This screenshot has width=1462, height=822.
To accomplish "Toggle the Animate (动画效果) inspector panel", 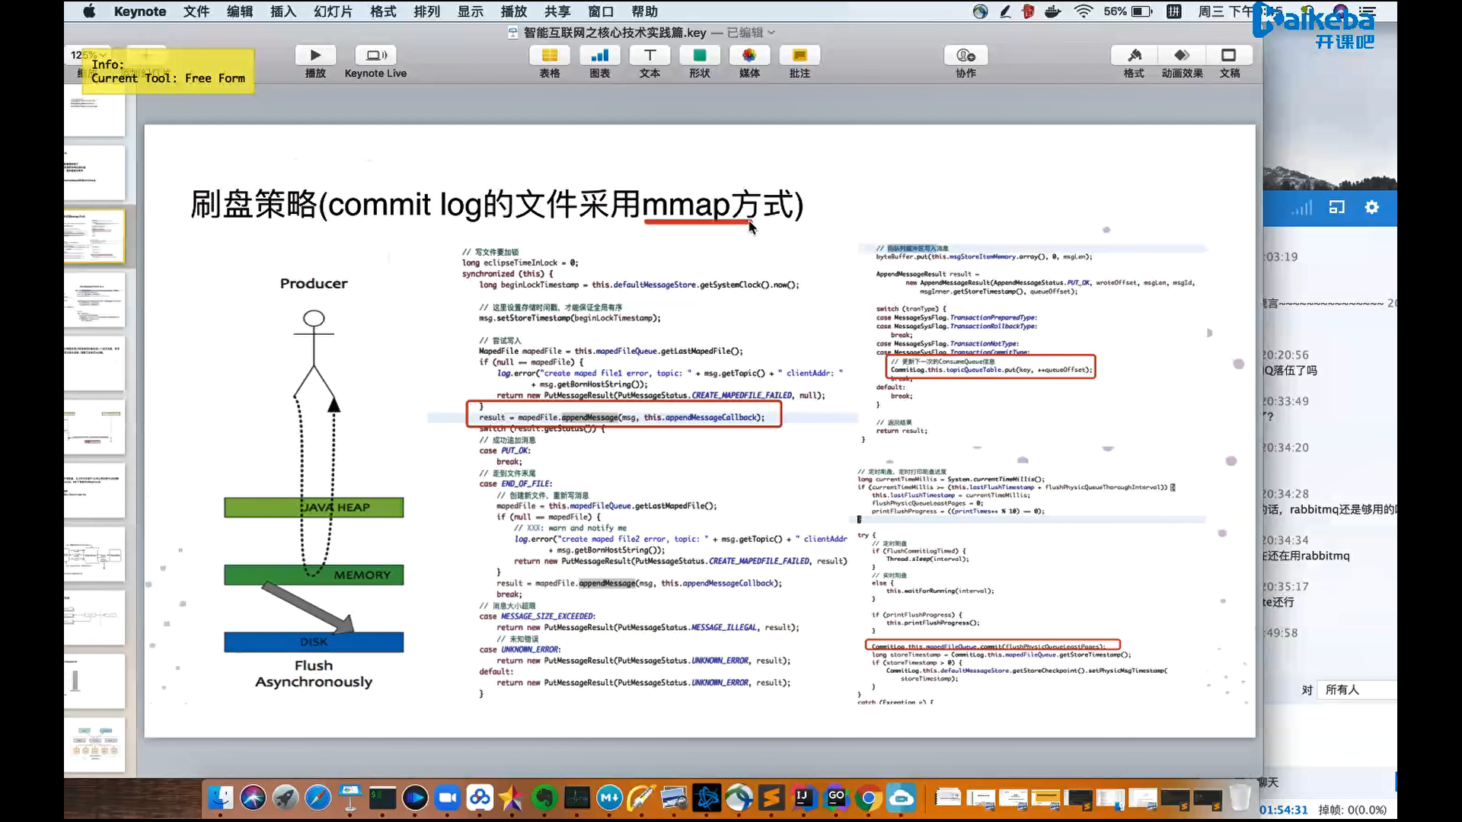I will click(1182, 56).
